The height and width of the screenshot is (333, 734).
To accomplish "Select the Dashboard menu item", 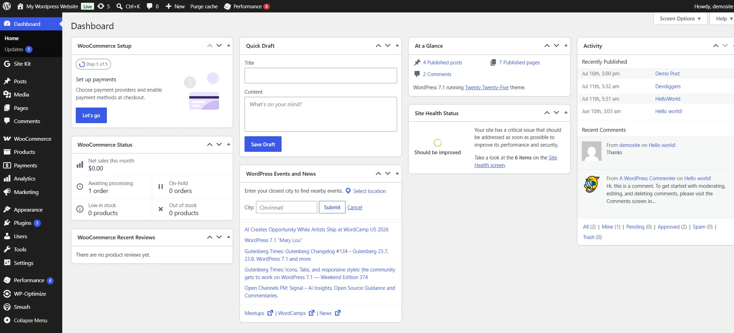I will (x=31, y=24).
